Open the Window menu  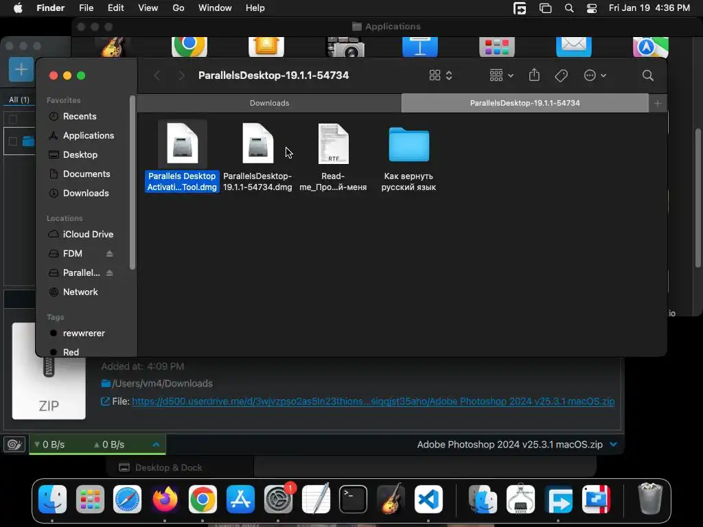215,8
